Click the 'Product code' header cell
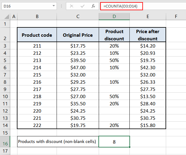This screenshot has width=186, height=155. (x=37, y=35)
